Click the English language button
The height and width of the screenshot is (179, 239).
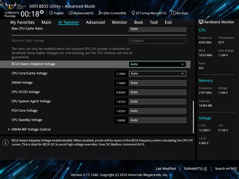pyautogui.click(x=56, y=13)
